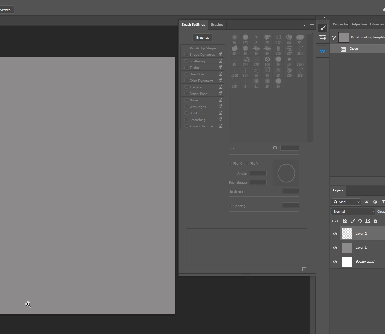The width and height of the screenshot is (385, 334).
Task: Enable Shape Dynamics checkbox
Action: click(x=186, y=54)
